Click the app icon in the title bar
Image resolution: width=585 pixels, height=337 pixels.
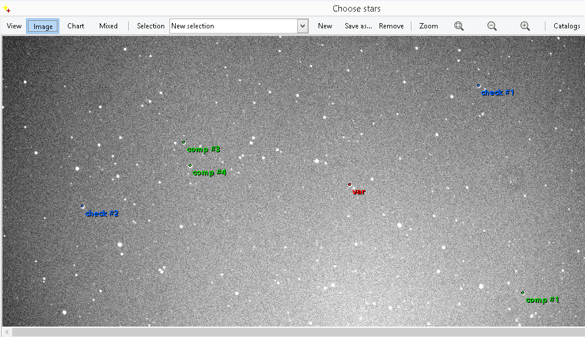point(7,9)
